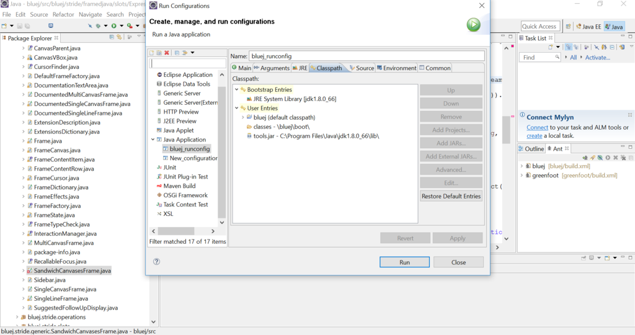Switch to the JRE tab
The width and height of the screenshot is (635, 335).
[x=300, y=68]
